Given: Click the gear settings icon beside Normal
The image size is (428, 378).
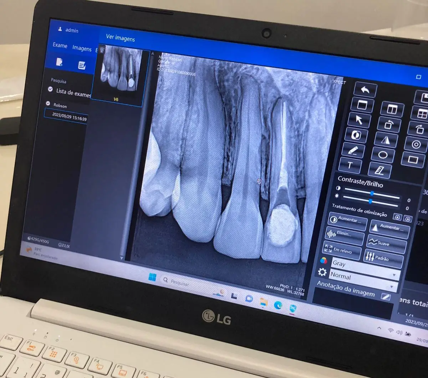Looking at the screenshot, I should pos(322,272).
